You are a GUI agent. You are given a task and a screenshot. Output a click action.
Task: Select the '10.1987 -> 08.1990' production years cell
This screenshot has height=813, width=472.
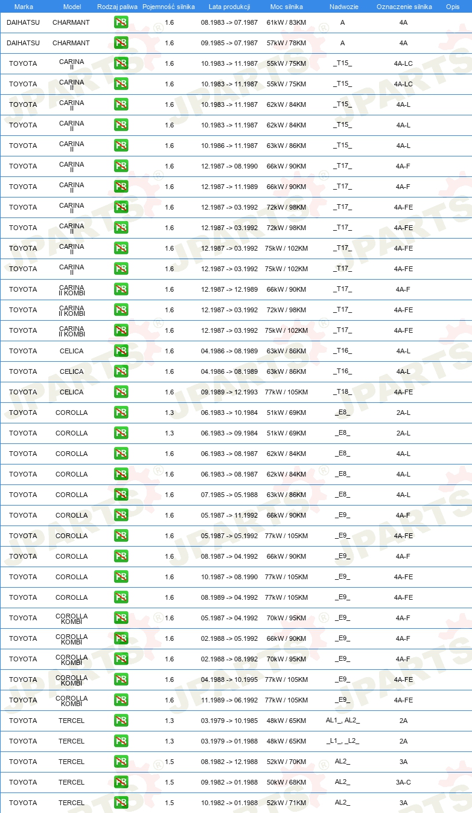(x=229, y=577)
